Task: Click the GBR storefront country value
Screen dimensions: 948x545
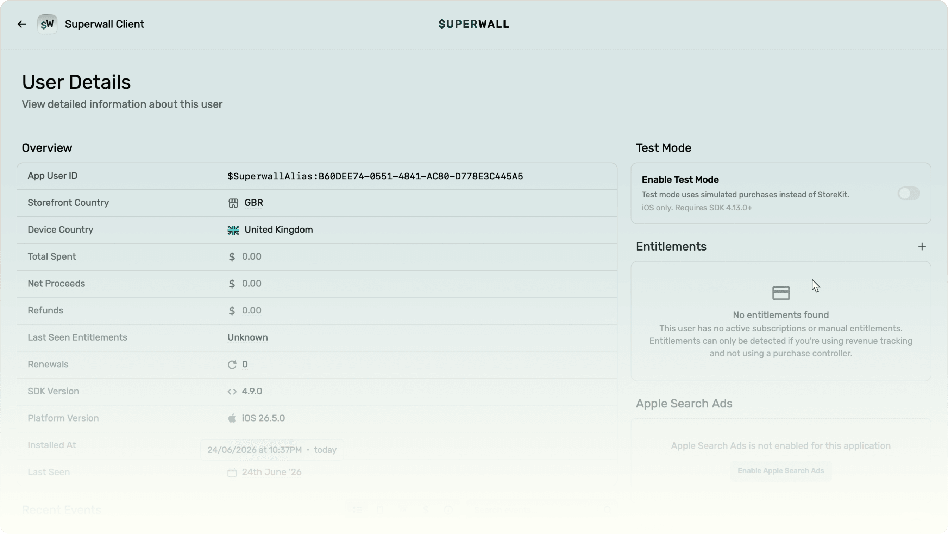Action: (253, 203)
